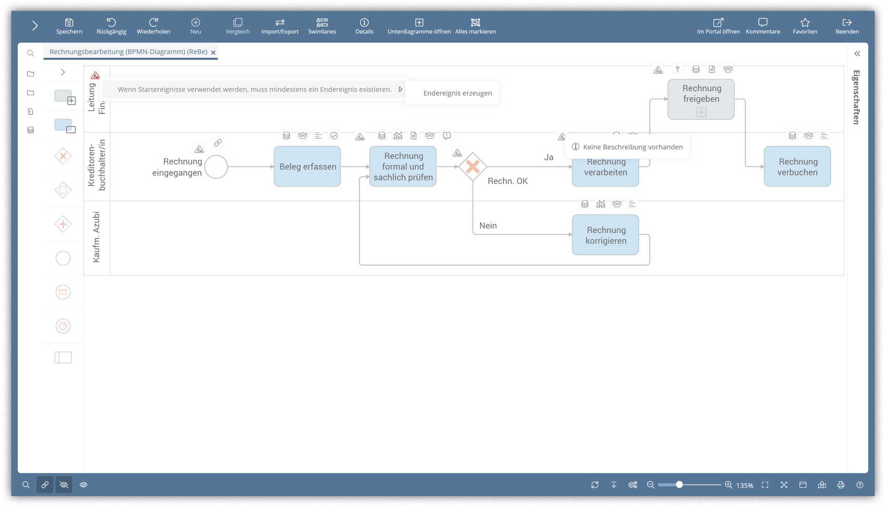Toggle the hidden-eye button in bottom bar
This screenshot has width=886, height=507.
(64, 485)
